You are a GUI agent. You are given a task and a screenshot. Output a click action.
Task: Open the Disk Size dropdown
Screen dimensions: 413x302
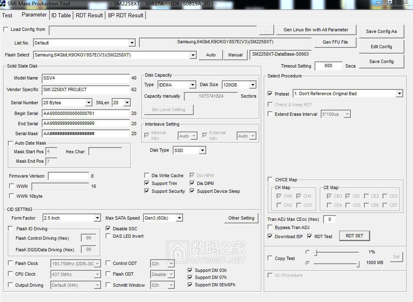click(x=252, y=85)
